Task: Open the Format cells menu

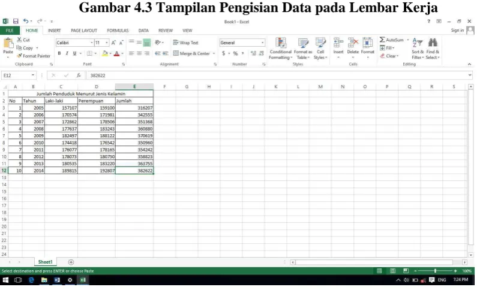Action: point(367,49)
